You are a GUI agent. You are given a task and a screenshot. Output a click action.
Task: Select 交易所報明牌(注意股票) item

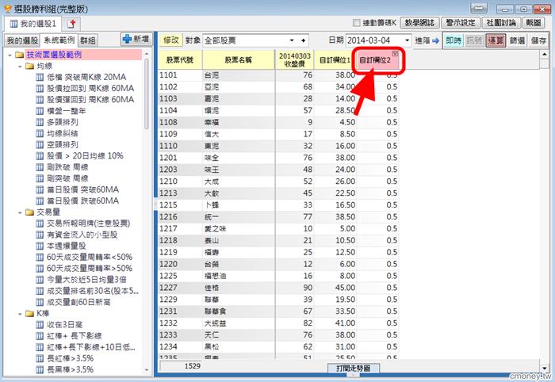coord(89,223)
